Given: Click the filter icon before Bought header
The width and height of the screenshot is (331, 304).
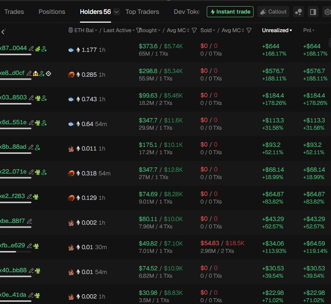Looking at the screenshot, I should (x=138, y=30).
